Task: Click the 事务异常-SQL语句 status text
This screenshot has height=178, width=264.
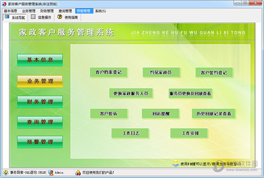Action: pyautogui.click(x=28, y=173)
